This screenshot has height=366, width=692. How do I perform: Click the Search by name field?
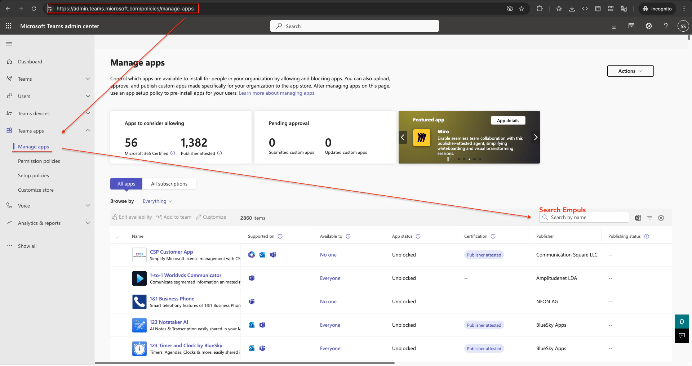pyautogui.click(x=584, y=217)
